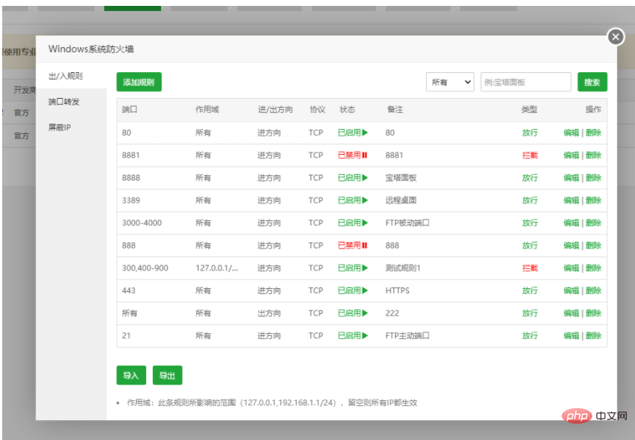635x440 pixels.
Task: Toggle status 已禁用 for port 8881 rule
Action: point(353,156)
